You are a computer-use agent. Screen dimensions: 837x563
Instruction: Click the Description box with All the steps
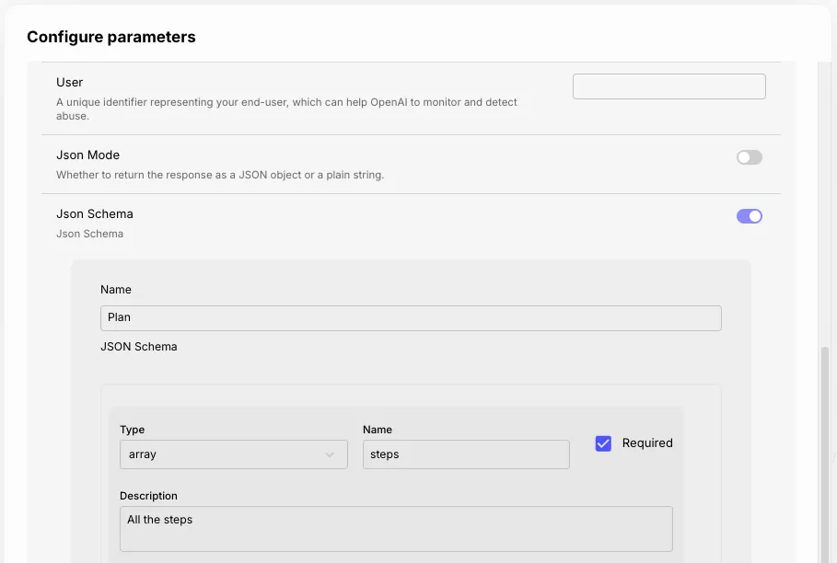coord(396,528)
